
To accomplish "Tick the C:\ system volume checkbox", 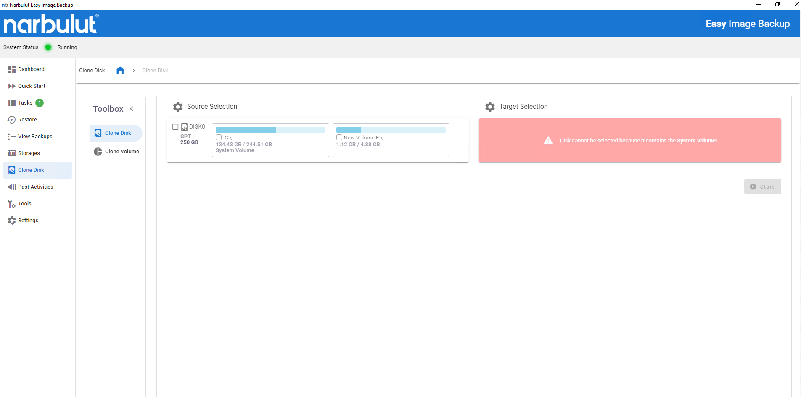I will pyautogui.click(x=219, y=138).
